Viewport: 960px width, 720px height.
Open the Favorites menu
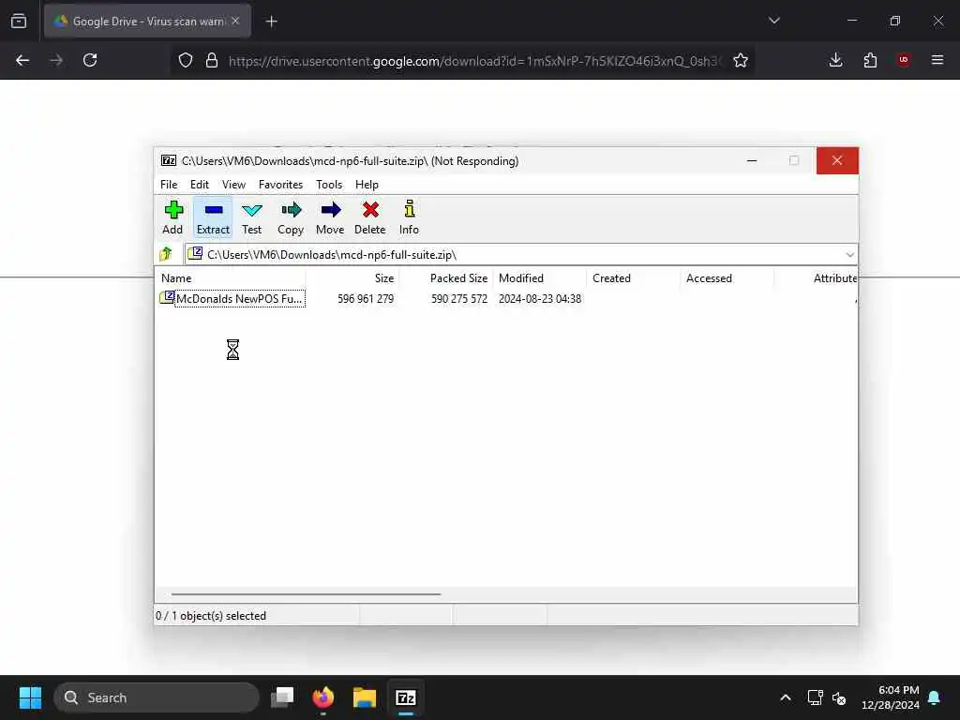[x=280, y=185]
